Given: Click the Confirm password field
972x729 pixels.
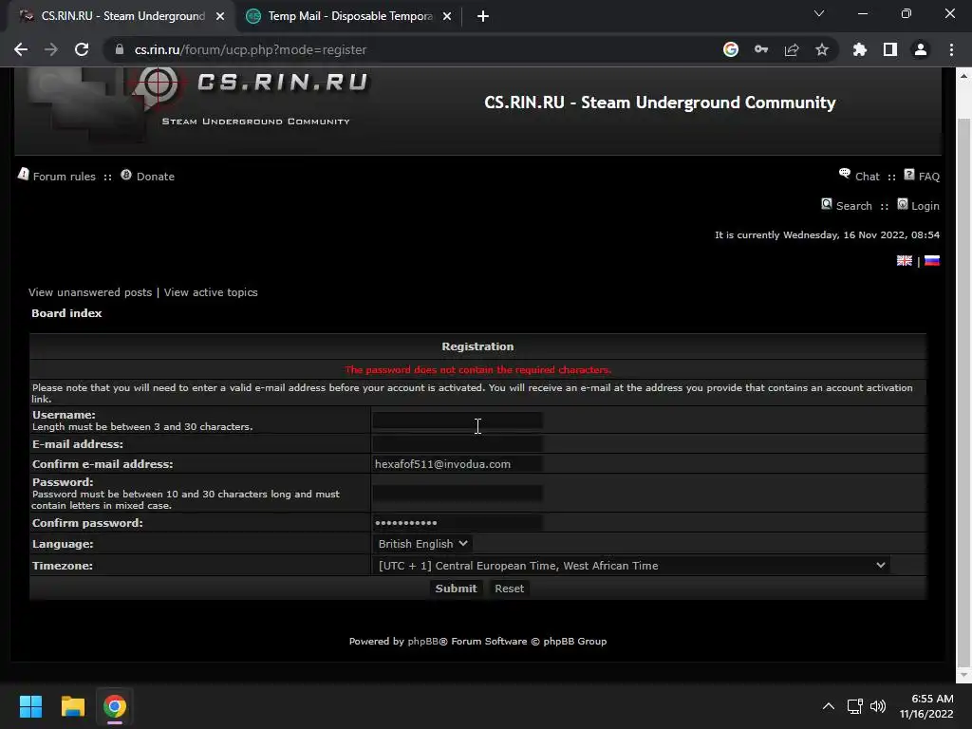Looking at the screenshot, I should pos(458,523).
